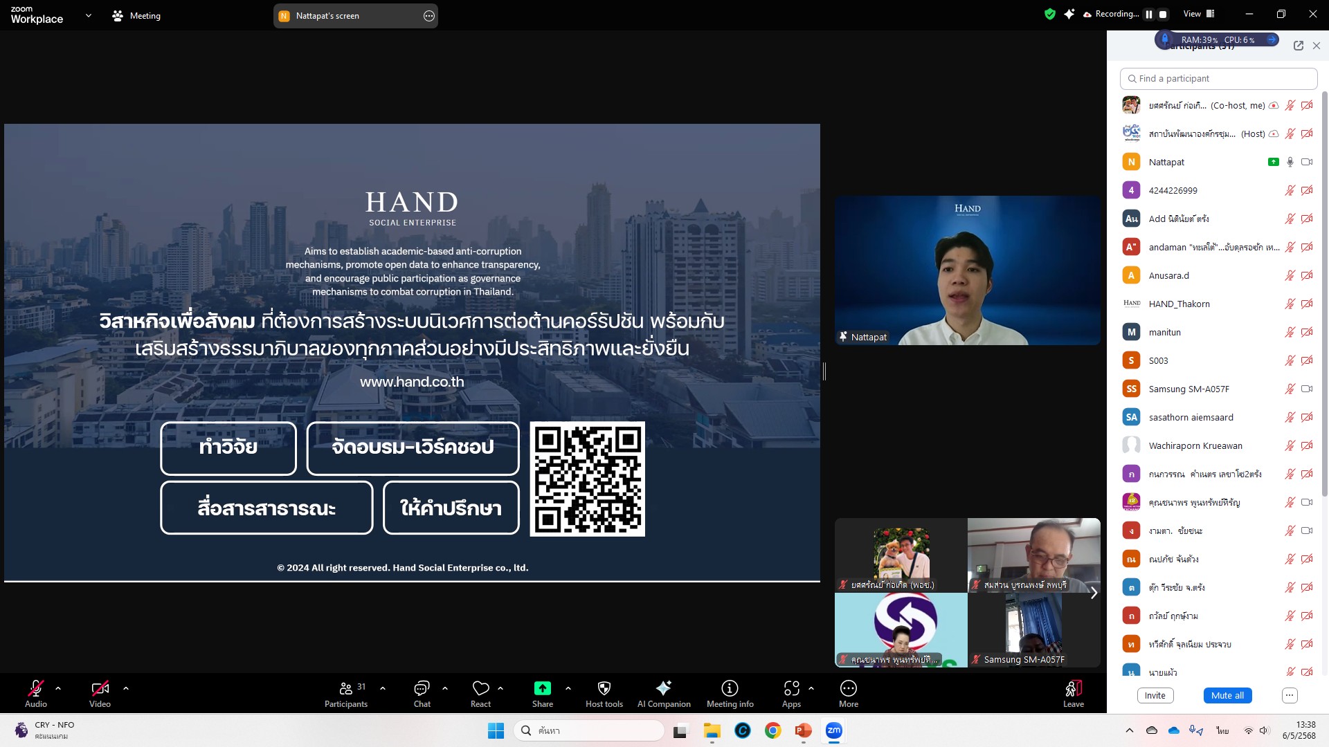Toggle mute icon for participant 4244226999
Image resolution: width=1329 pixels, height=747 pixels.
tap(1290, 190)
